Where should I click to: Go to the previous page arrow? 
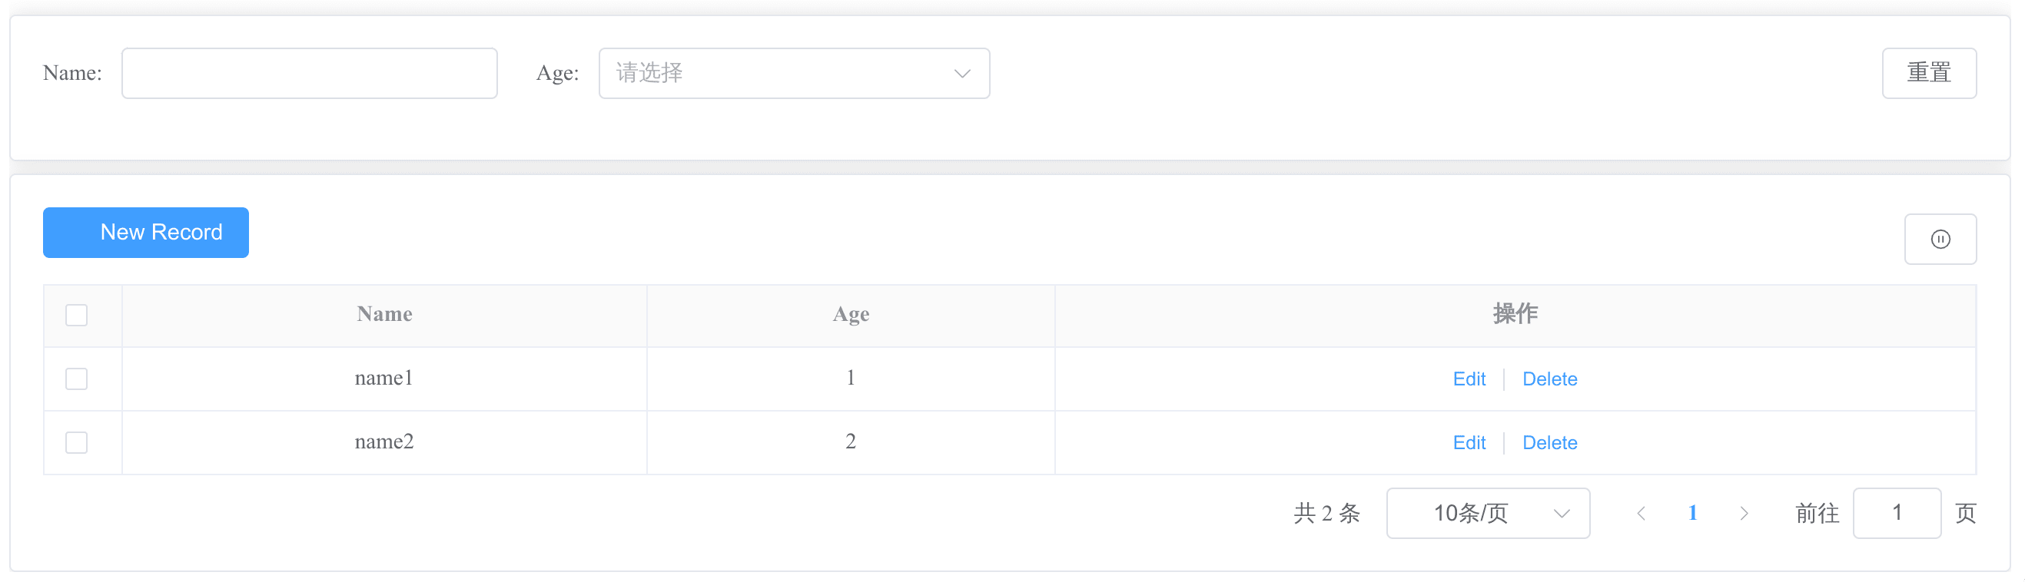click(1641, 514)
